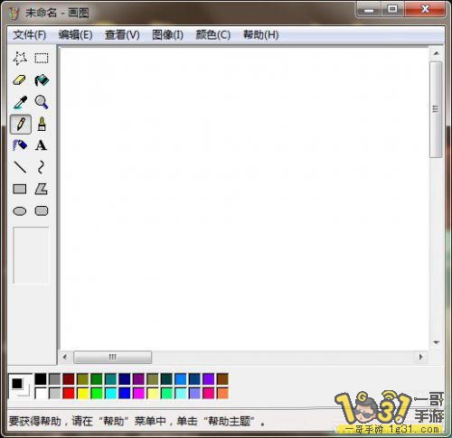Select the rectangular selection tool
This screenshot has height=438, width=452.
pos(42,58)
